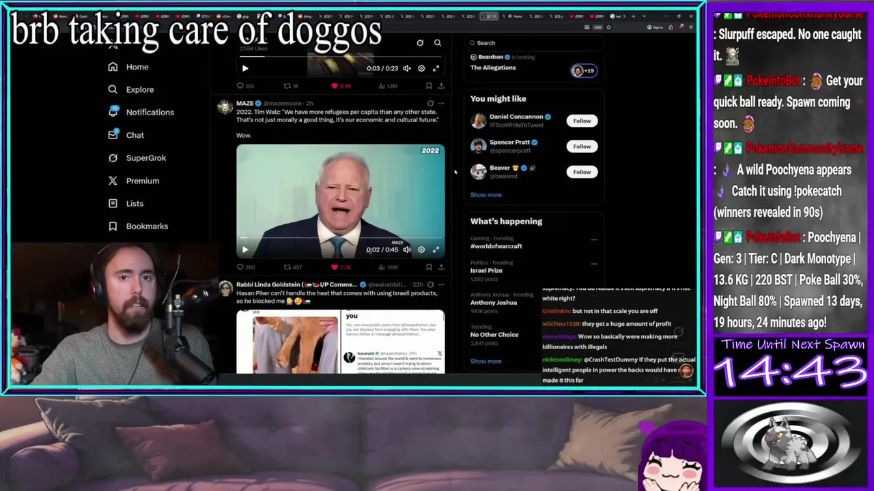Unlike MAZE post with 2.2K likes
The image size is (874, 491).
click(x=341, y=267)
